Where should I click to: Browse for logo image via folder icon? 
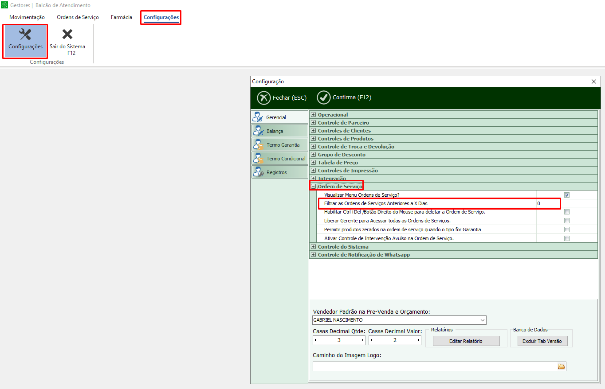point(562,366)
